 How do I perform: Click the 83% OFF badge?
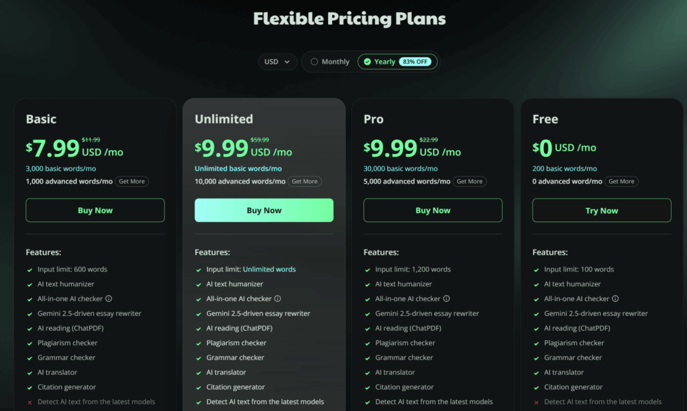click(417, 62)
